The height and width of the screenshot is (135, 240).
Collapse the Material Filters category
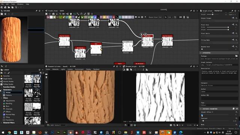(1, 123)
